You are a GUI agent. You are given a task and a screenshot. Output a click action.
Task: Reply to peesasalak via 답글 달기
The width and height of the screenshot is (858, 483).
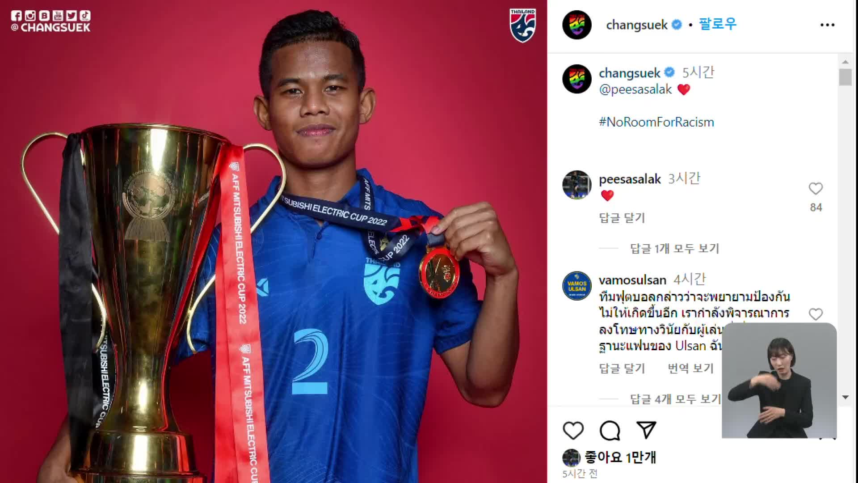point(622,218)
